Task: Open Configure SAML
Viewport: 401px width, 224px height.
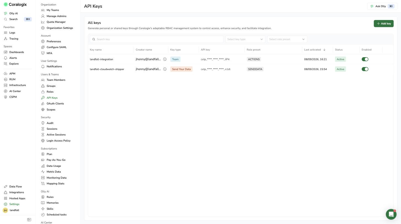Action: (54, 47)
